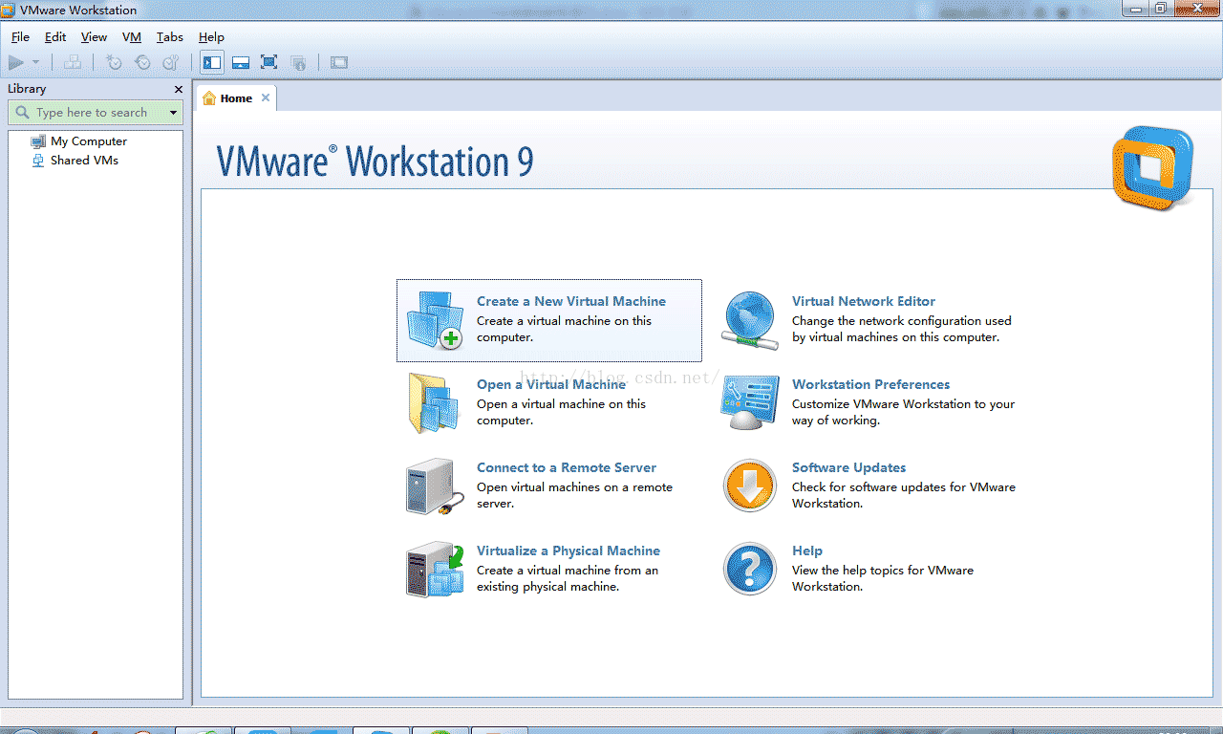Click the Take Snapshot toolbar icon
The image size is (1223, 734).
[114, 63]
